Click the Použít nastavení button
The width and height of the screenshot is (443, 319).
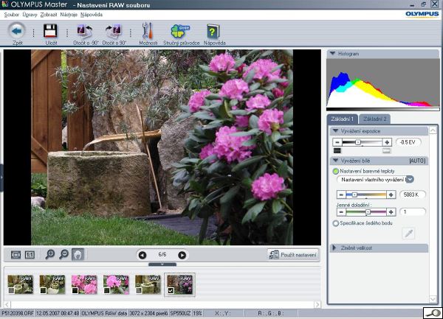tap(293, 255)
